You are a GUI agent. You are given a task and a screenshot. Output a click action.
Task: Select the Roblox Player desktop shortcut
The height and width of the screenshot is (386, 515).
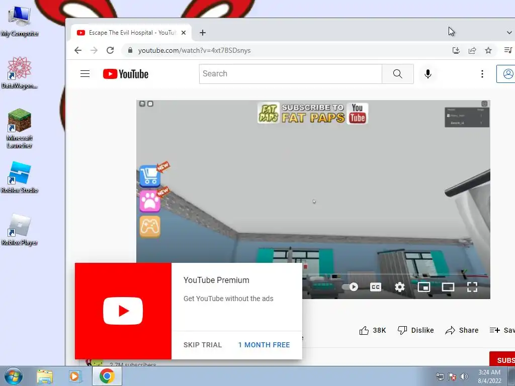20,229
